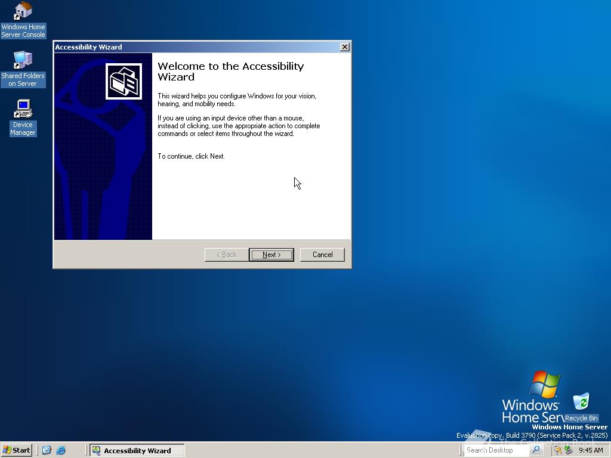Image resolution: width=611 pixels, height=458 pixels.
Task: Select the Device Manager desktop icon
Action: pos(23,117)
